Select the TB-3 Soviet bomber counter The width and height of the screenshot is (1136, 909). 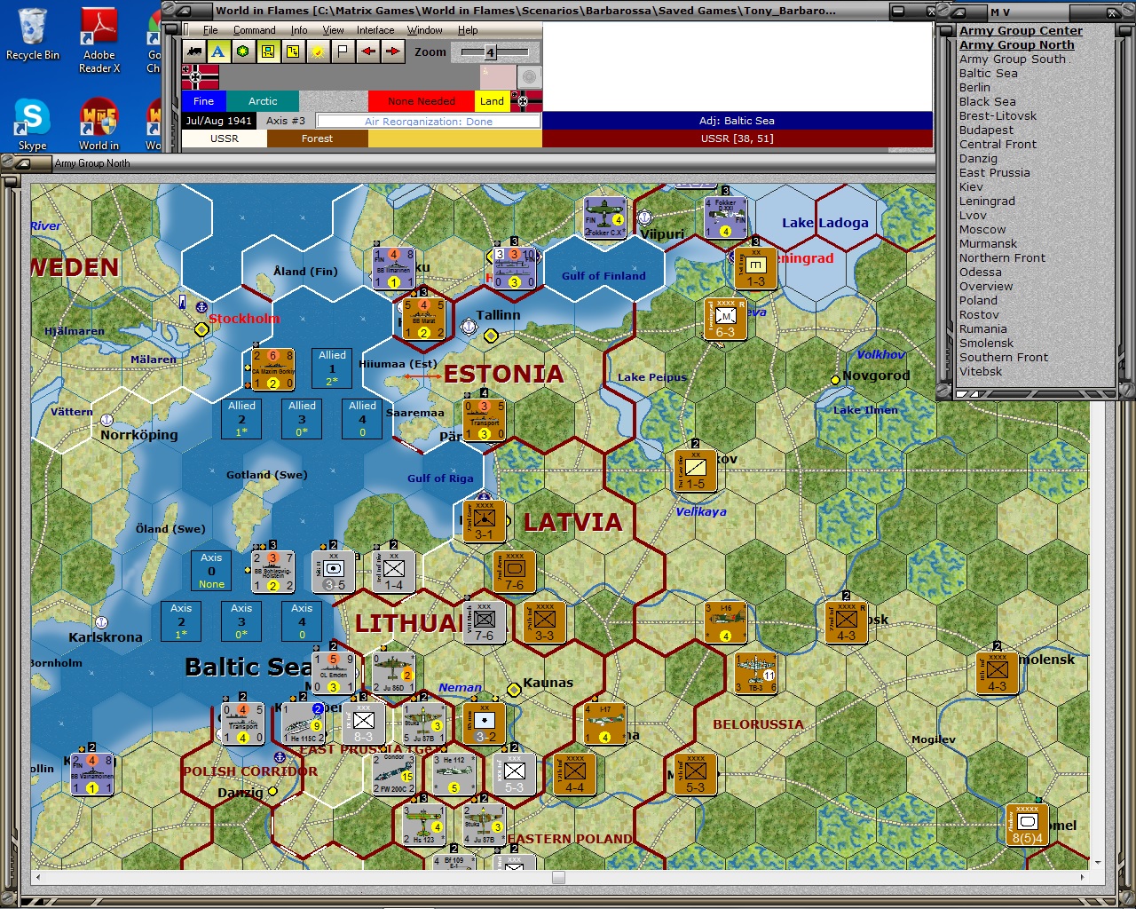[x=755, y=674]
